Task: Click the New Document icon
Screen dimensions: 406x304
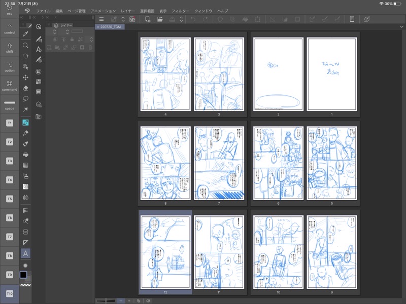Action: (x=147, y=19)
